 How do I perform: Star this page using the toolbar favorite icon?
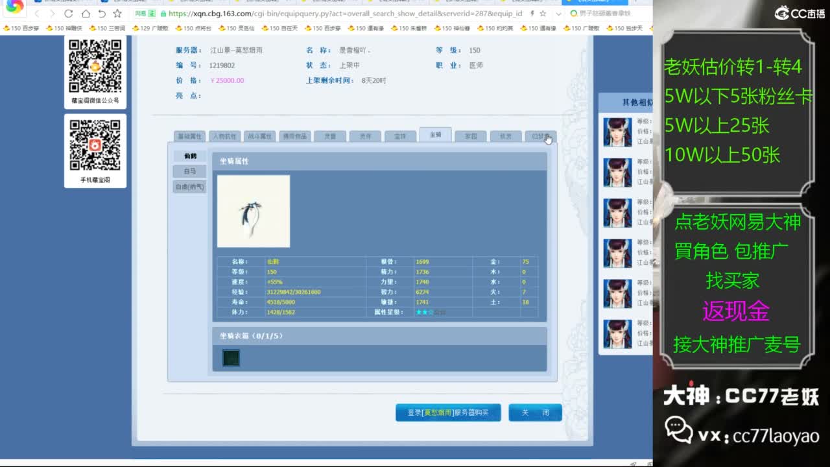117,14
